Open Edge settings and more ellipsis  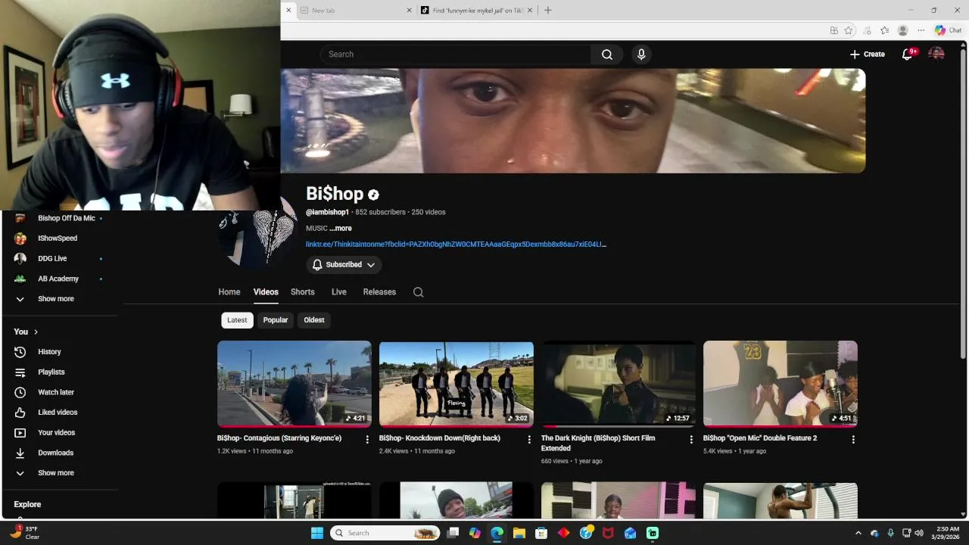[921, 30]
